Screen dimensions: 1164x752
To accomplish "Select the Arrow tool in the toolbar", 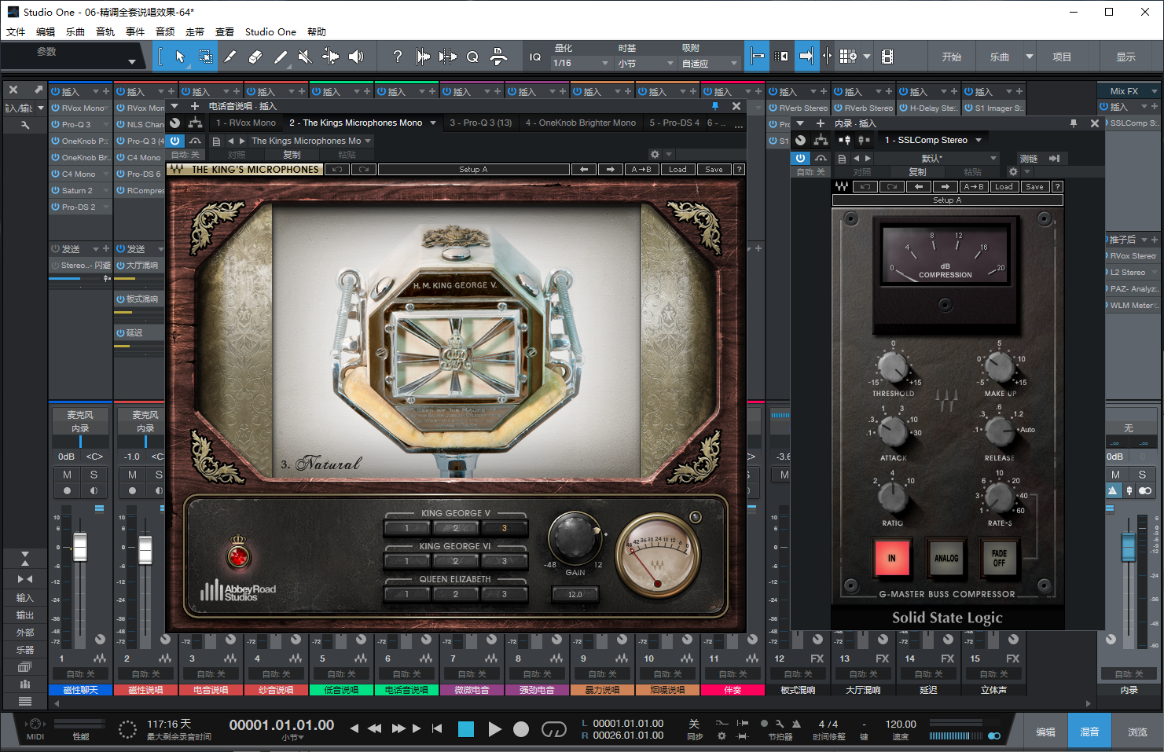I will click(x=180, y=56).
